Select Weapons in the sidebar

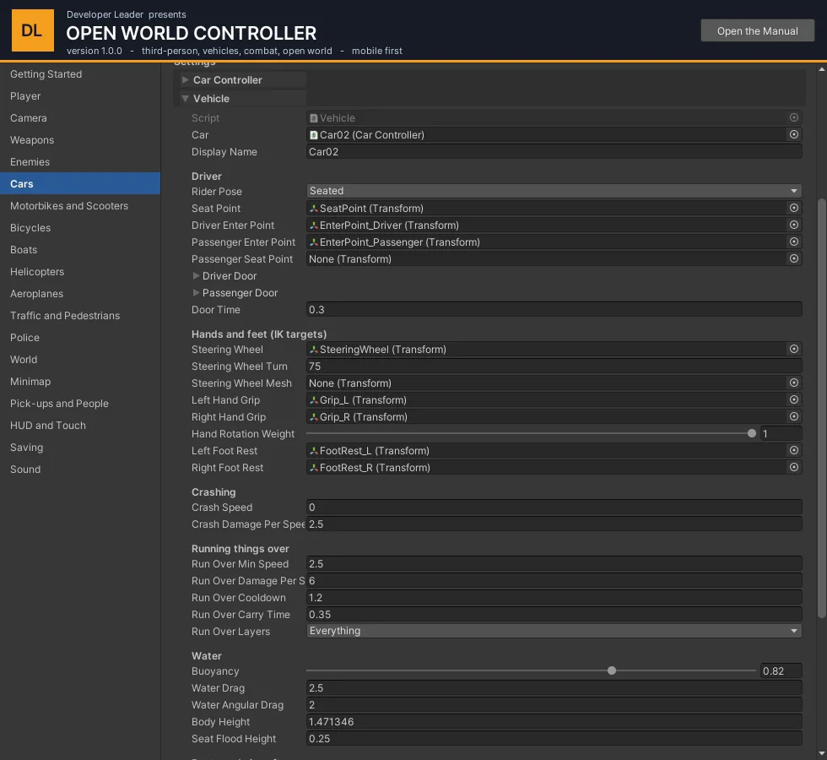click(x=80, y=140)
